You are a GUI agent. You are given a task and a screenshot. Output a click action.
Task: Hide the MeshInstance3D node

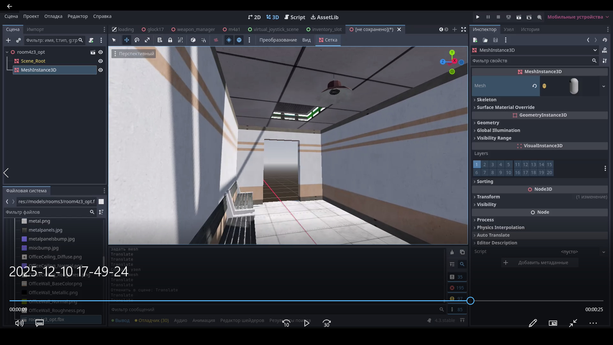click(101, 70)
